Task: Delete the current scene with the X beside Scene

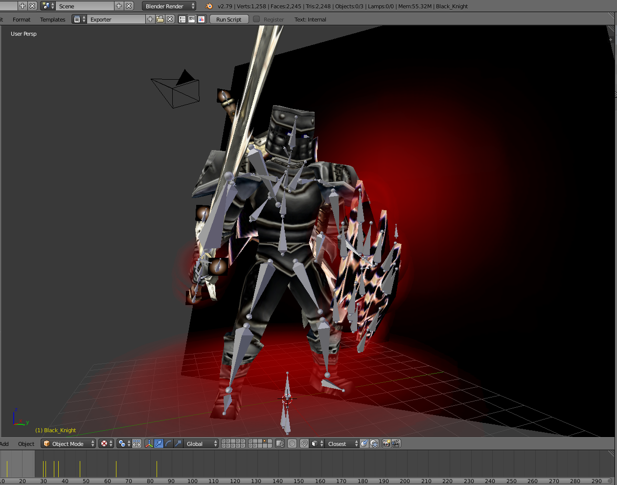Action: pos(129,6)
